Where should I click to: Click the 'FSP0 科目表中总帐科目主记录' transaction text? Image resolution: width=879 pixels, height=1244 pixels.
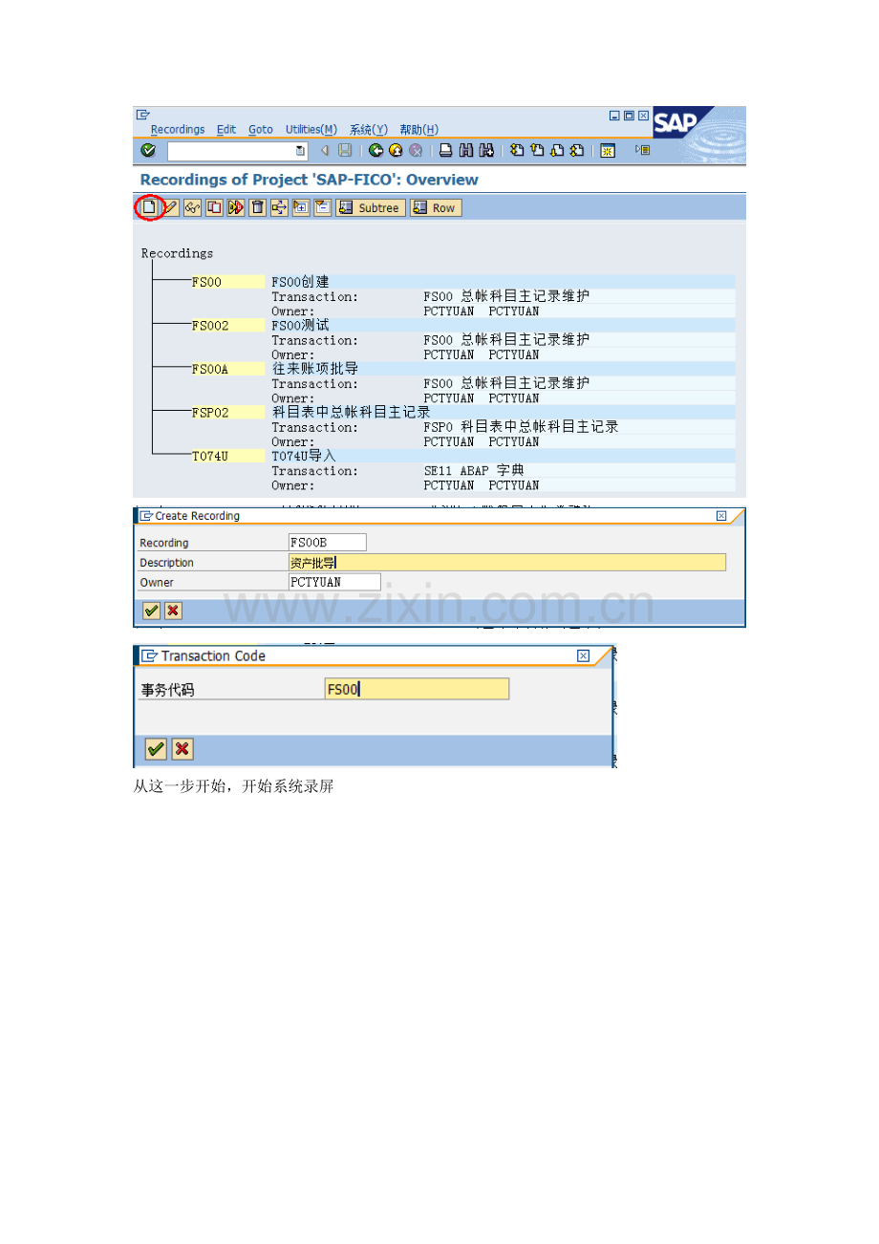point(522,427)
